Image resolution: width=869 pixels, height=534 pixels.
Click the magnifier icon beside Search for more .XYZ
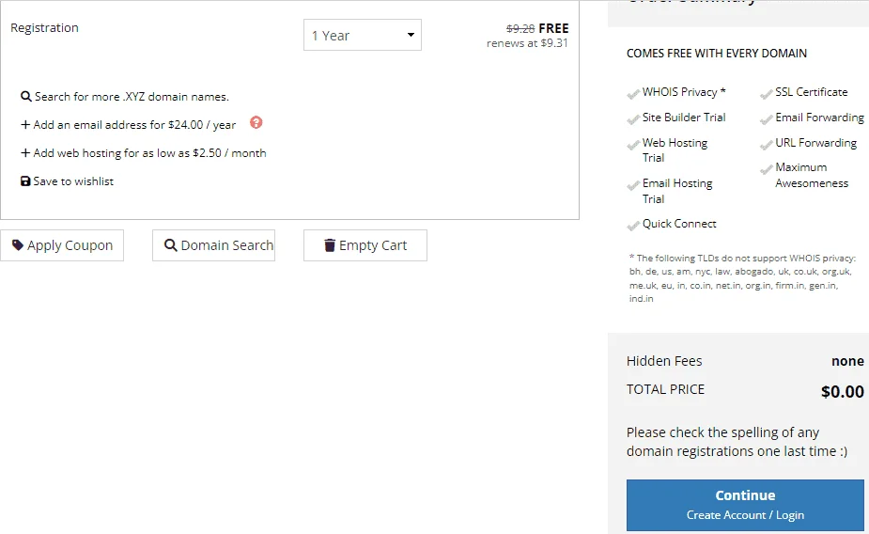click(26, 97)
